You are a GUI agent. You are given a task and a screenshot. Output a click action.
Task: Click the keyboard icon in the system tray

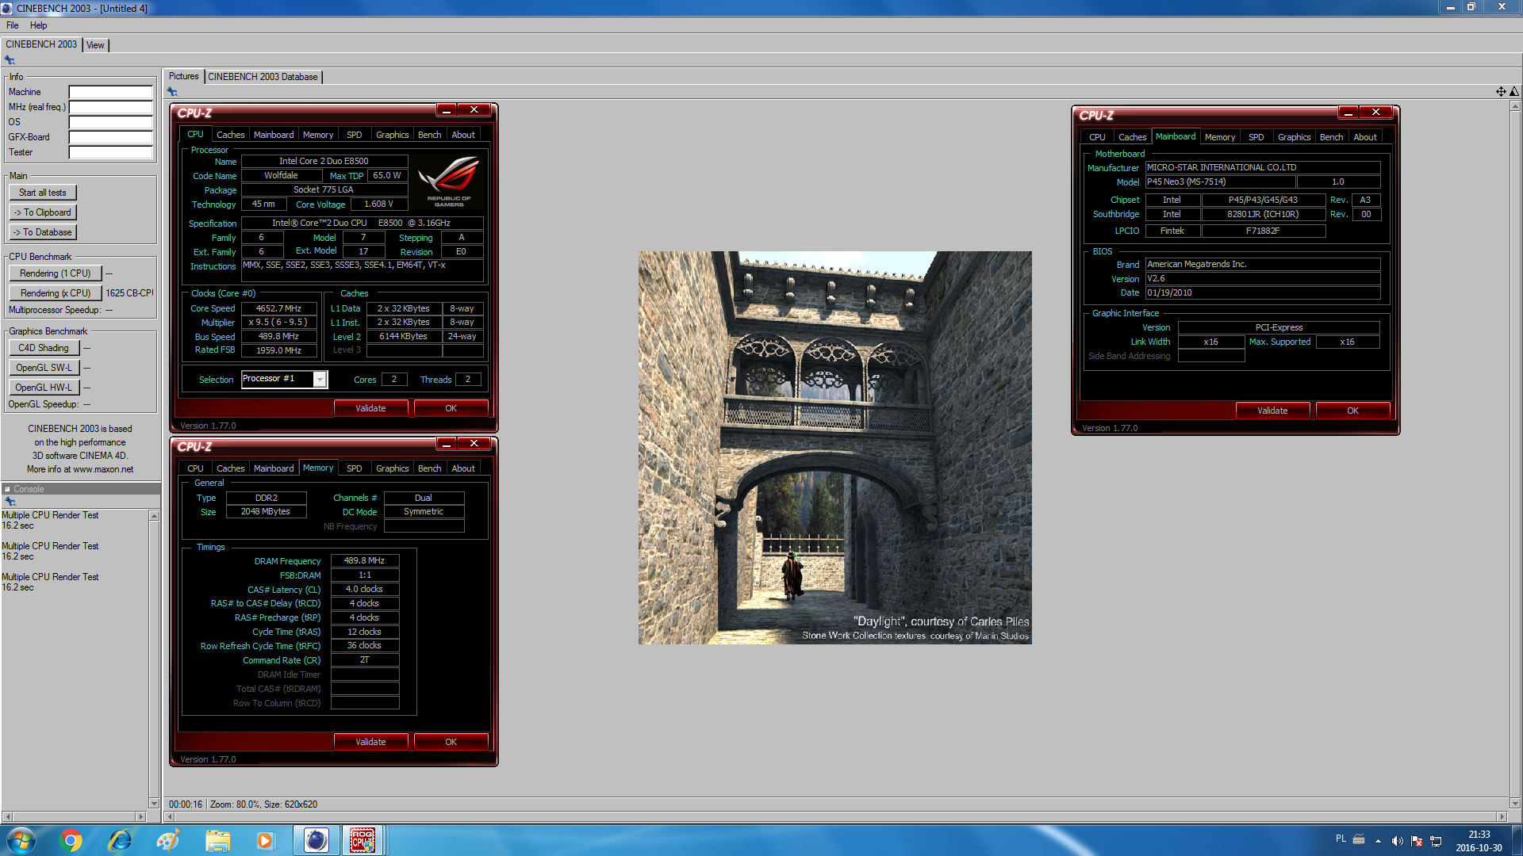point(1359,839)
